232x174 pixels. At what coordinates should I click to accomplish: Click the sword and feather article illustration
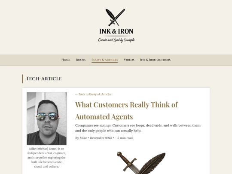point(141,163)
